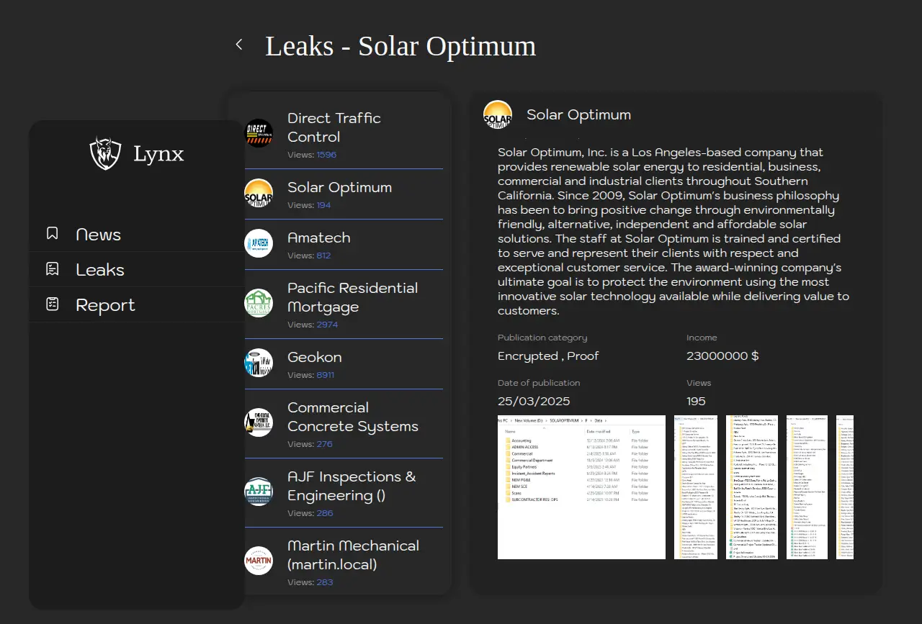This screenshot has width=922, height=624.
Task: Click the Leaks document icon in sidebar
Action: click(53, 269)
